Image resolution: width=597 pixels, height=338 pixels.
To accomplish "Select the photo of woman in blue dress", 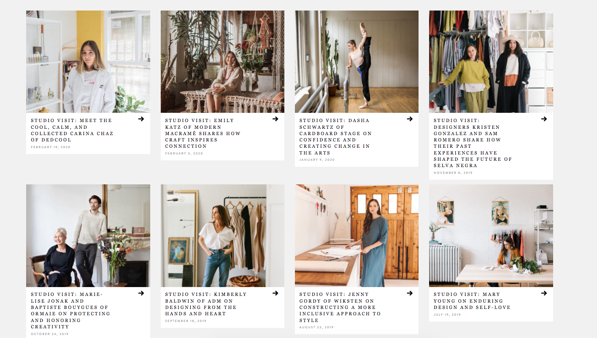I will [357, 236].
